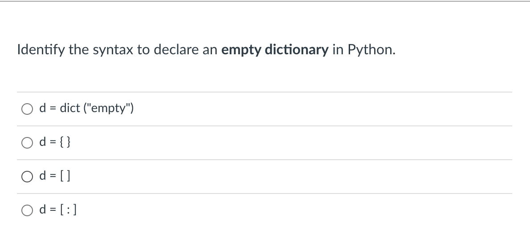Click the bold phrase empty dictionary
This screenshot has width=530, height=242.
(274, 50)
